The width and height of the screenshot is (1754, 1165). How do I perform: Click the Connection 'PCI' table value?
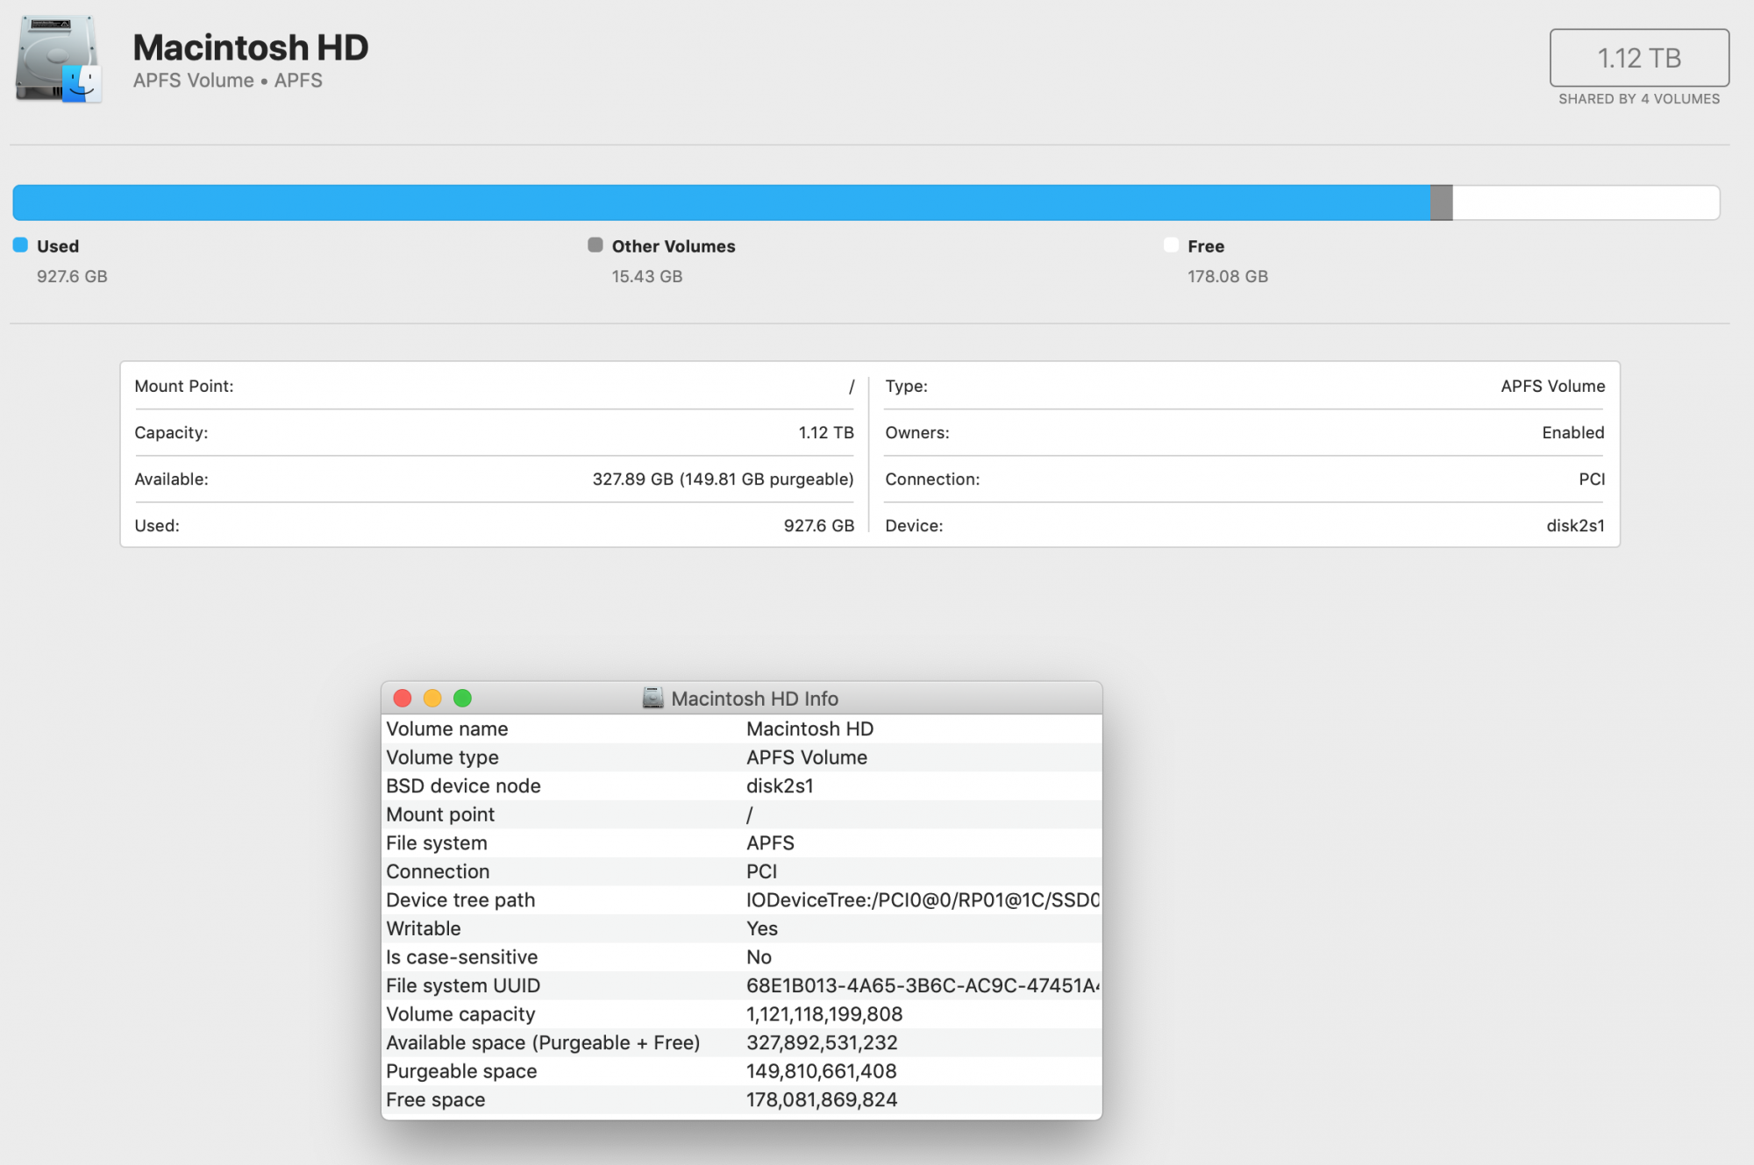pyautogui.click(x=1592, y=479)
